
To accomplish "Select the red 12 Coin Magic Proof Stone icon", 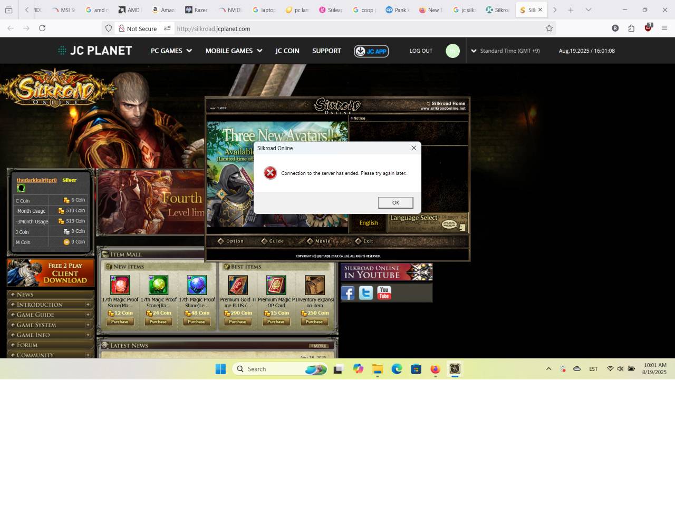I will pyautogui.click(x=120, y=285).
